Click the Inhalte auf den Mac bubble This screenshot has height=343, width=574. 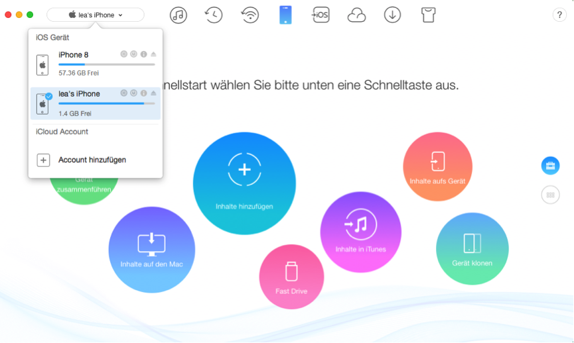tap(151, 250)
